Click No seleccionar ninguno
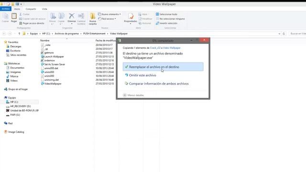The width and height of the screenshot is (306, 172). 170,19
